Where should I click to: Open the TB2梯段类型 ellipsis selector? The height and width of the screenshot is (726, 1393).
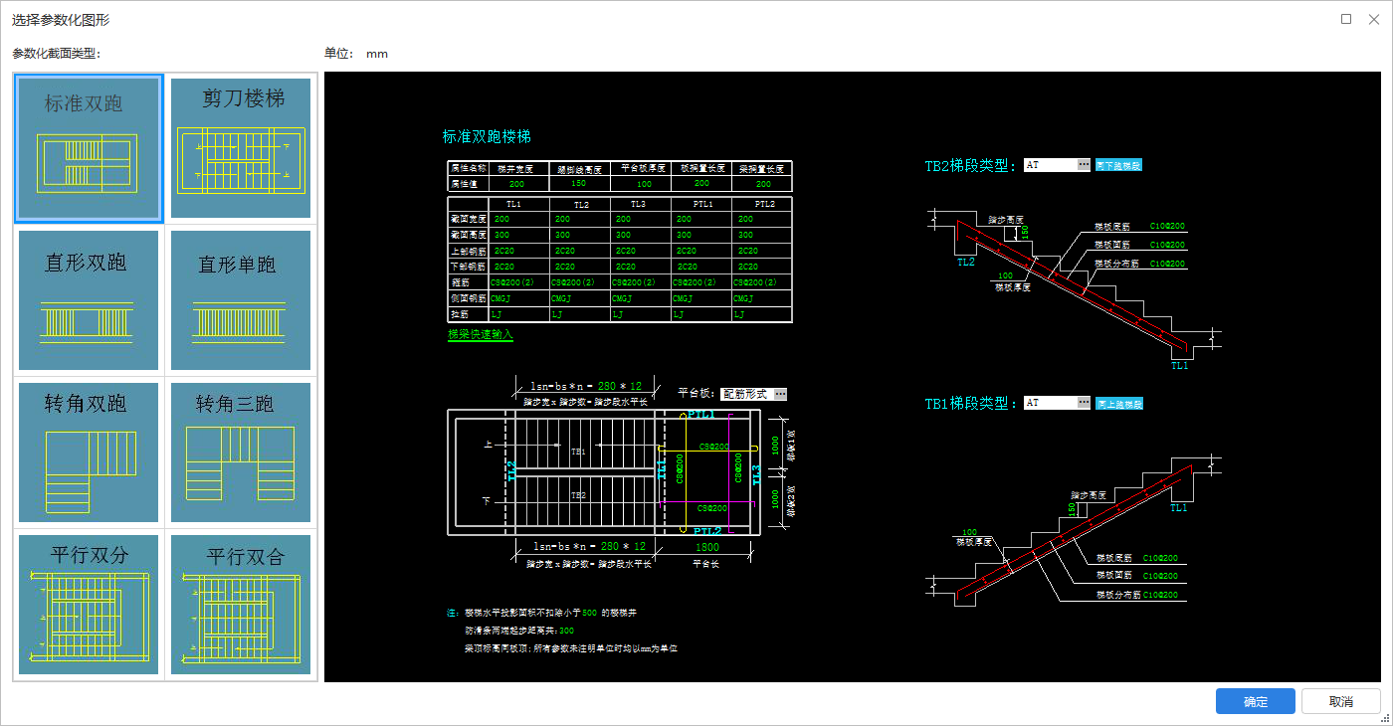coord(1084,164)
